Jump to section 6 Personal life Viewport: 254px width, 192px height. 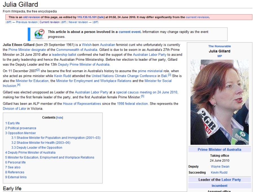pos(16,162)
